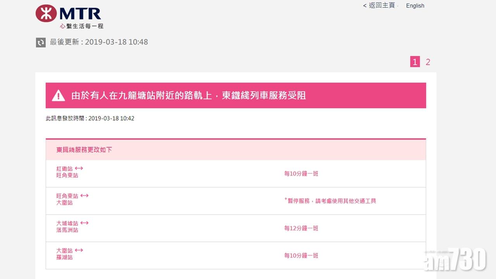Click the 每12分鐘一班 frequency text

point(301,228)
